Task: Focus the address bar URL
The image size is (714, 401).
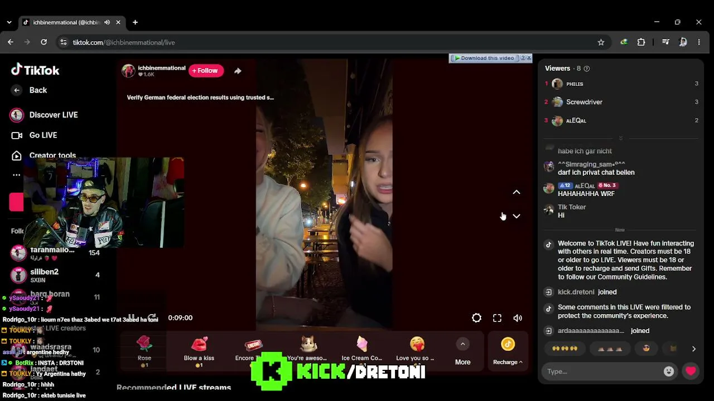Action: [124, 42]
